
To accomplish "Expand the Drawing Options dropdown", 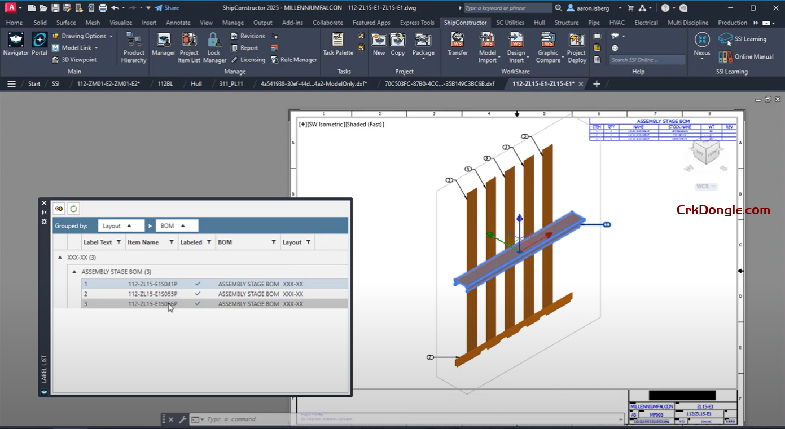I will 111,36.
